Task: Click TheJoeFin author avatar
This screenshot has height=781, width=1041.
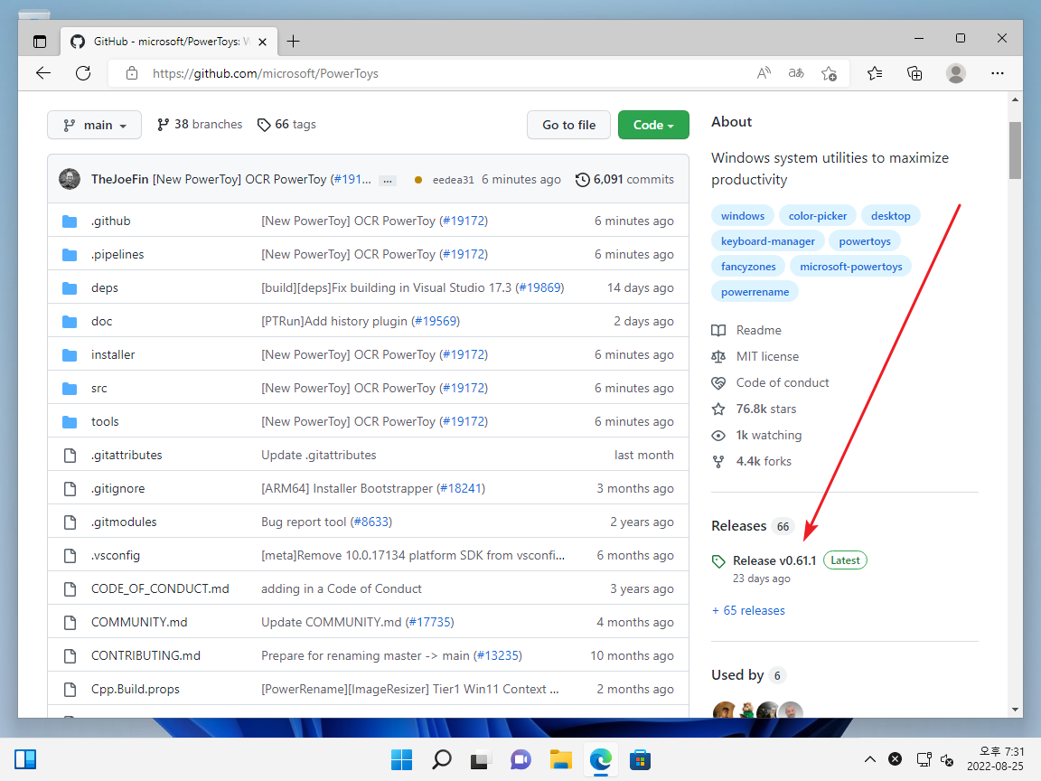Action: [x=70, y=179]
